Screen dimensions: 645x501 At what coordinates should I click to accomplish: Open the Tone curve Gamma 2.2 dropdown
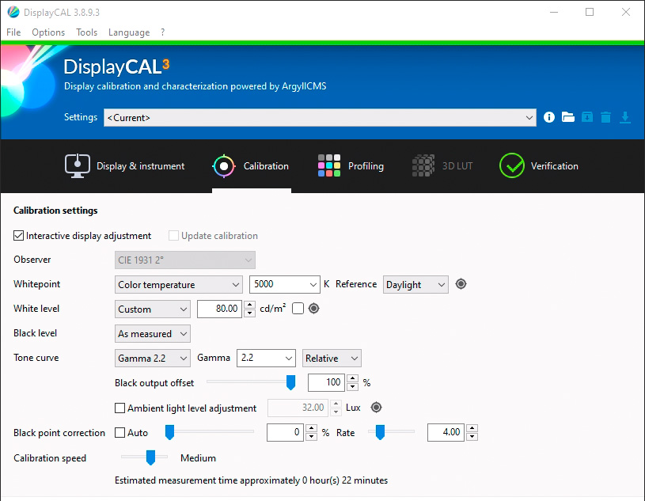[x=153, y=359]
